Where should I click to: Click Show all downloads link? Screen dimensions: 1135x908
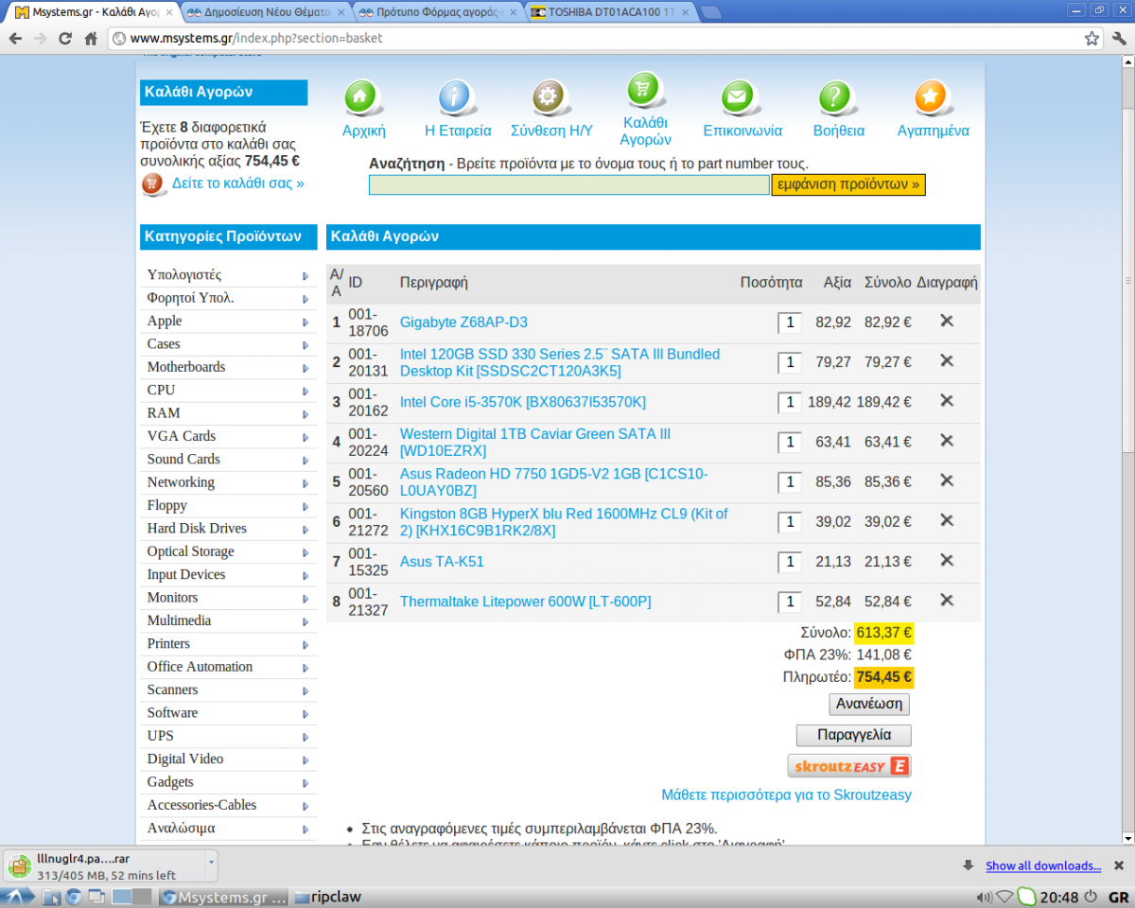coord(1043,865)
